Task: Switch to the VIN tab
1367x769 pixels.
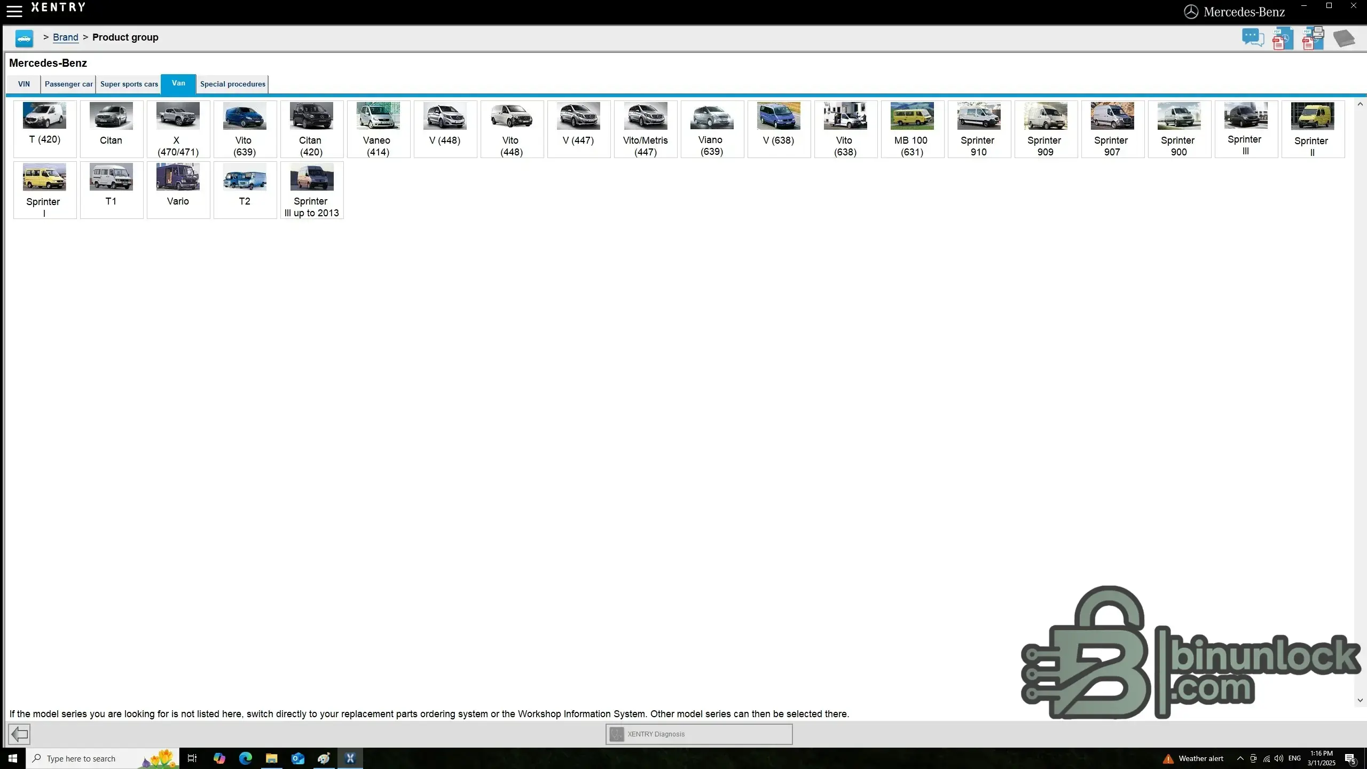Action: pyautogui.click(x=24, y=84)
